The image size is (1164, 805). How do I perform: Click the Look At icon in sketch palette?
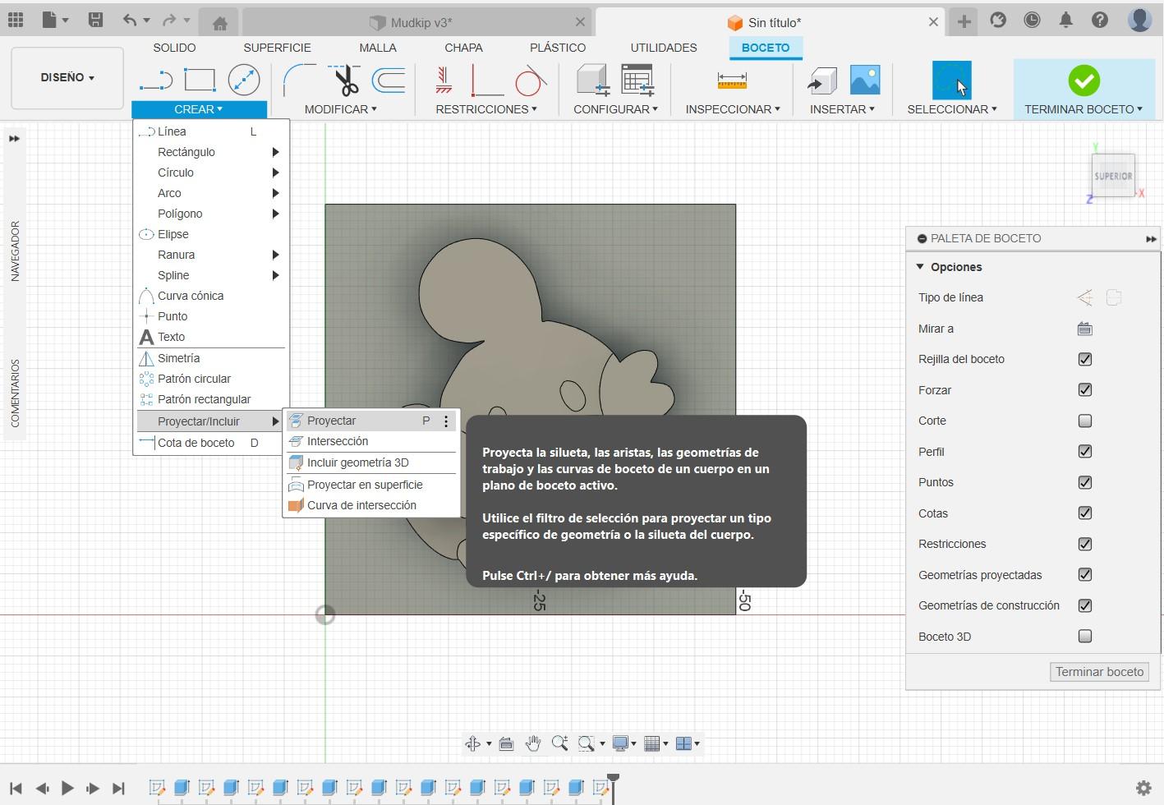tap(1084, 329)
